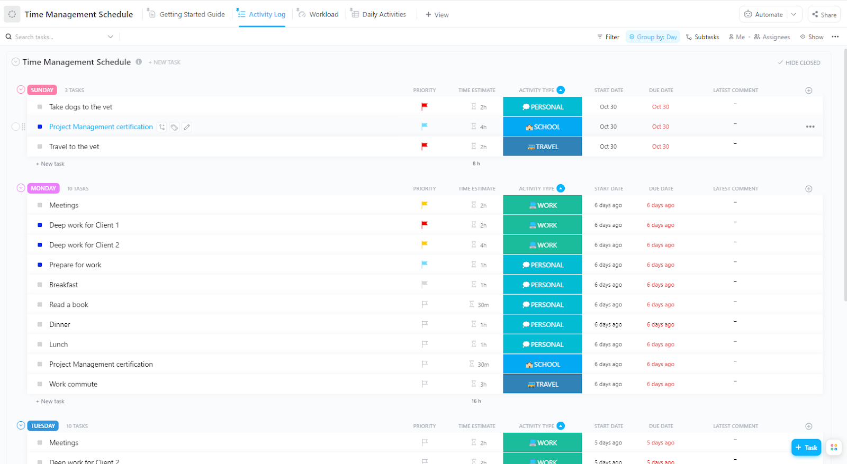Collapse the Sunday group

tap(21, 89)
